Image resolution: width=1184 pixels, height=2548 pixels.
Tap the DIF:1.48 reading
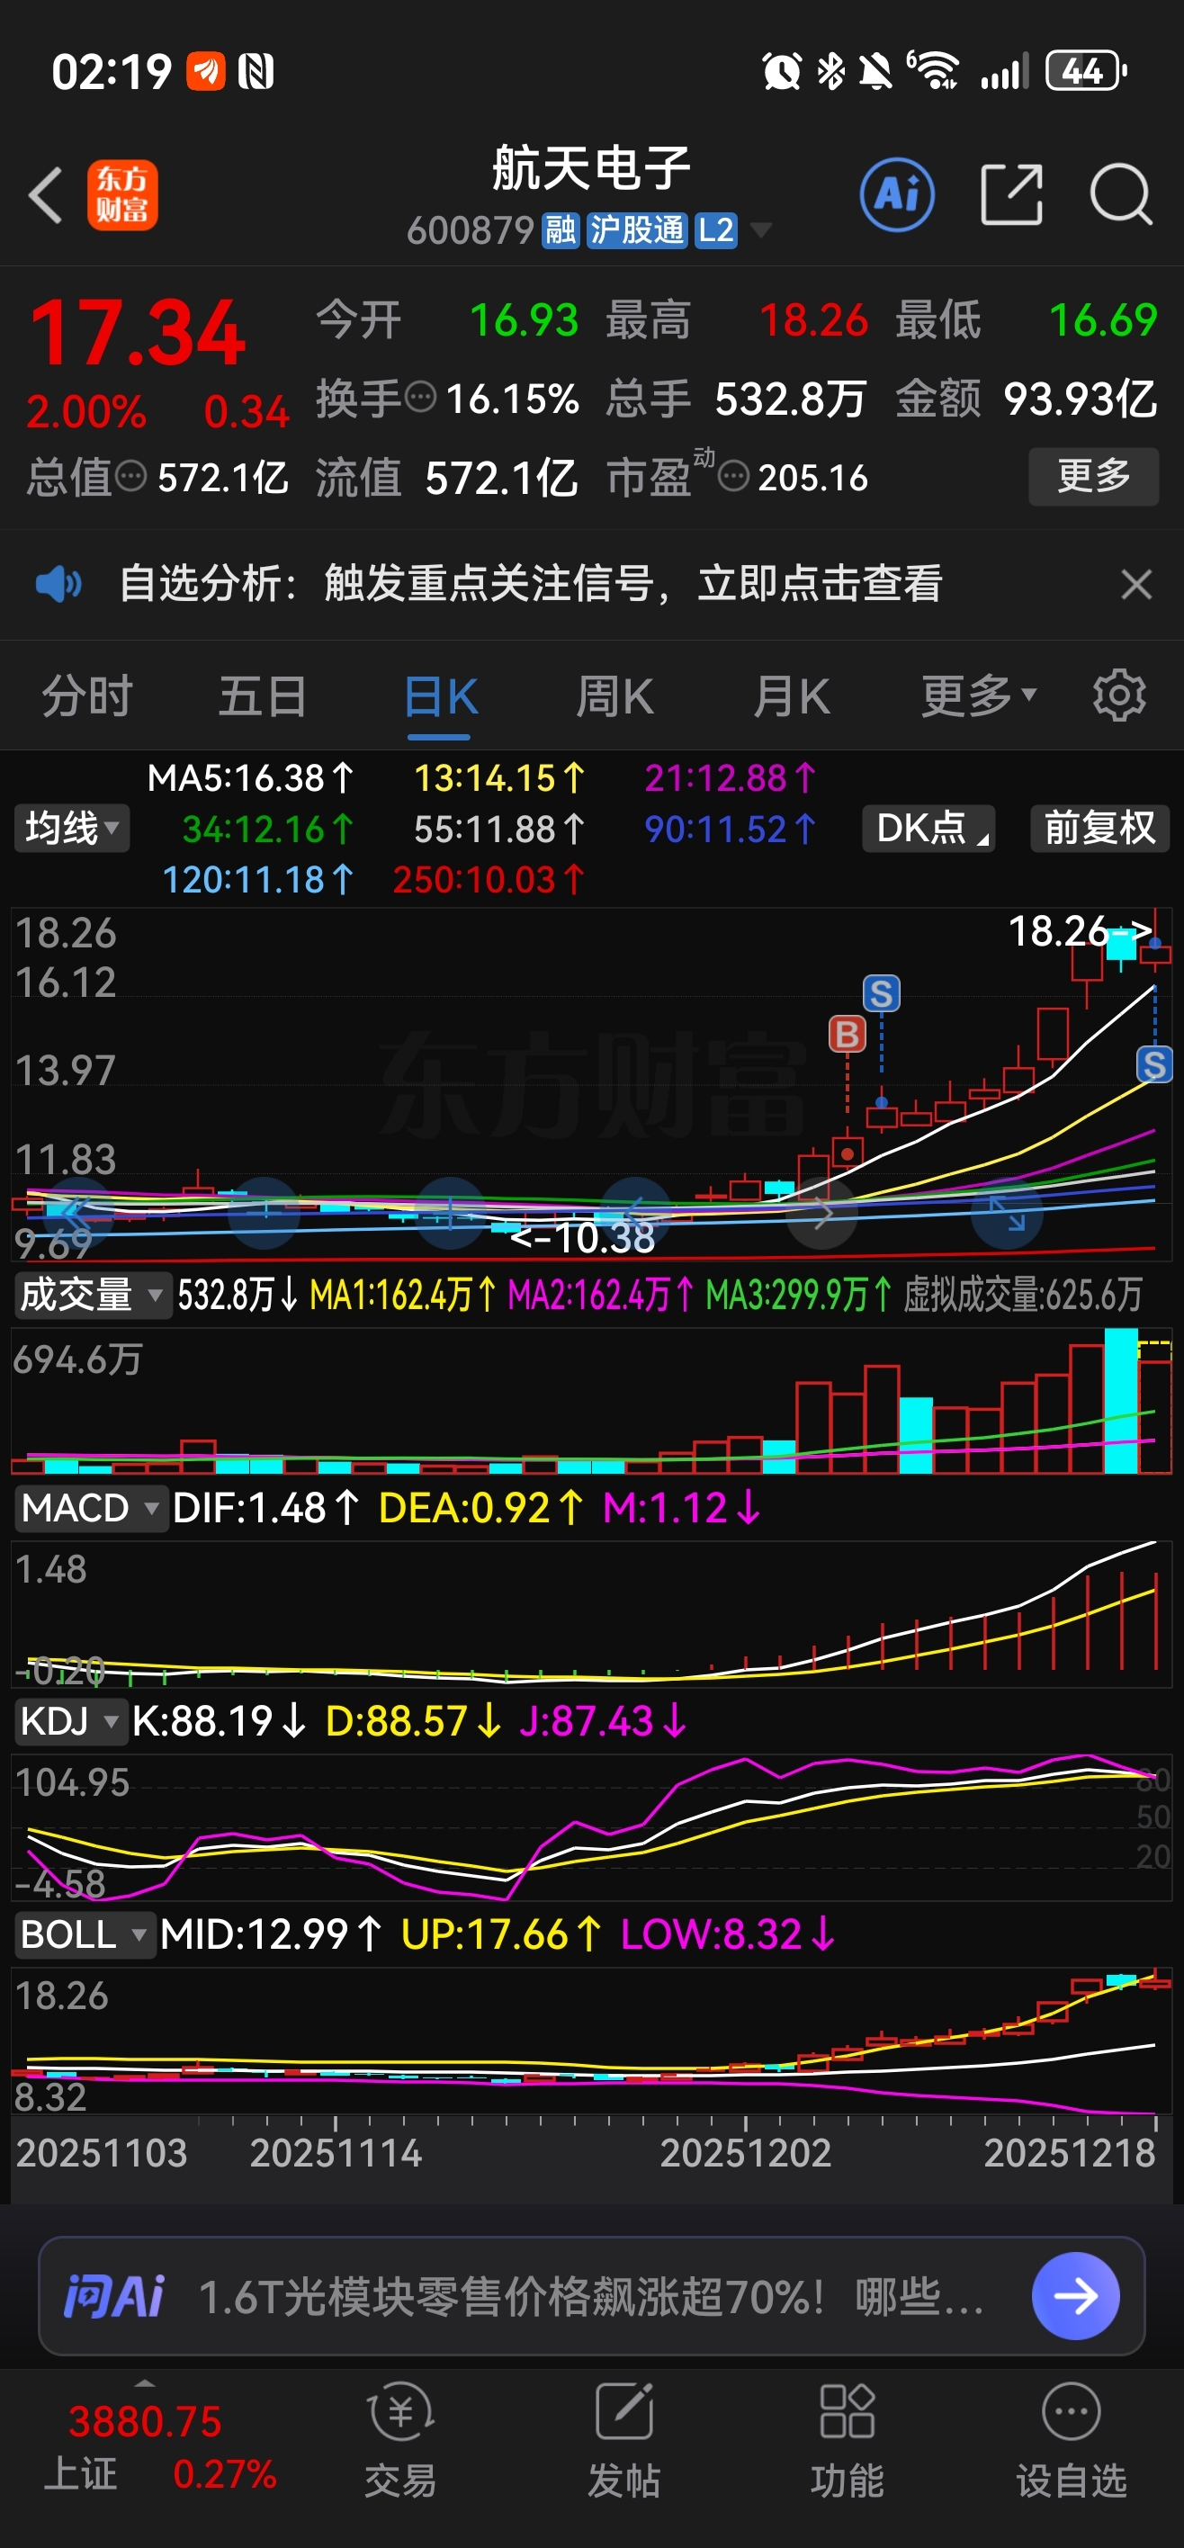[265, 1509]
